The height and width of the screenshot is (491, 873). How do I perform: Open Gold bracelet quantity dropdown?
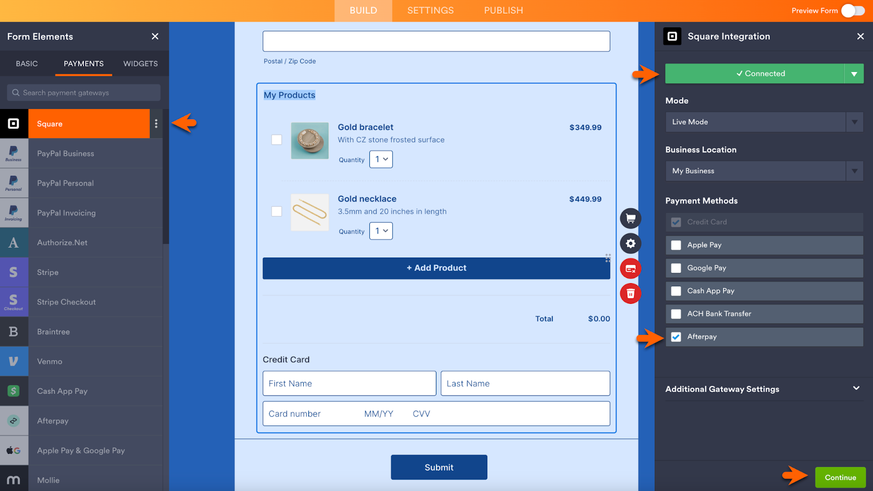tap(381, 159)
